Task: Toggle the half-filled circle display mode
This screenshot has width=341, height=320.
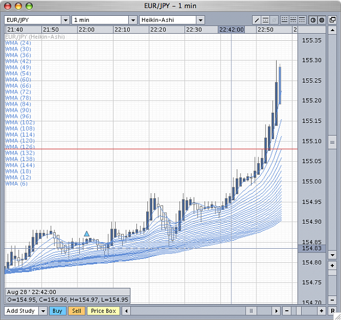Action: [313, 20]
